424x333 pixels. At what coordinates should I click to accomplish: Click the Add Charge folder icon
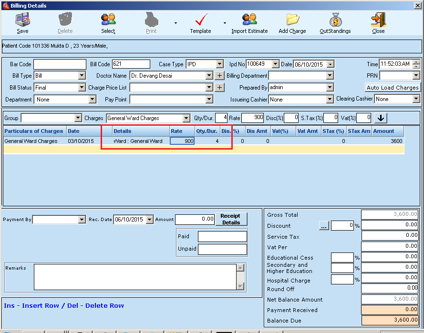tap(292, 20)
